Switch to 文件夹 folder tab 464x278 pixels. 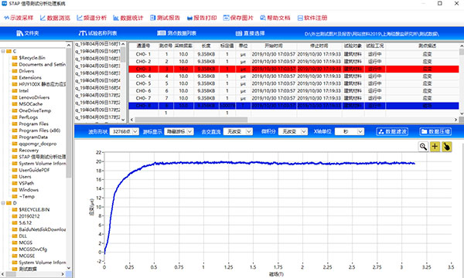[x=28, y=33]
